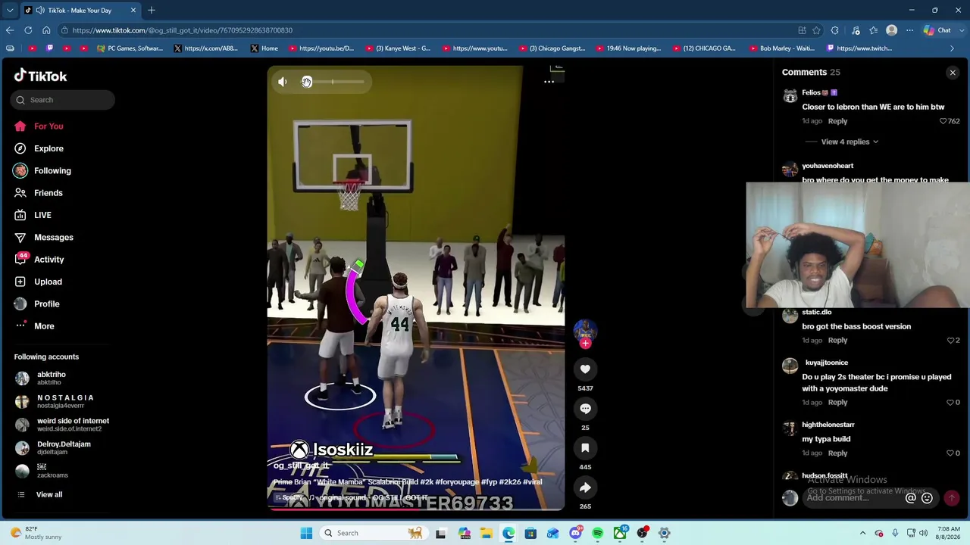Open zackroams's followed account

[x=42, y=471]
